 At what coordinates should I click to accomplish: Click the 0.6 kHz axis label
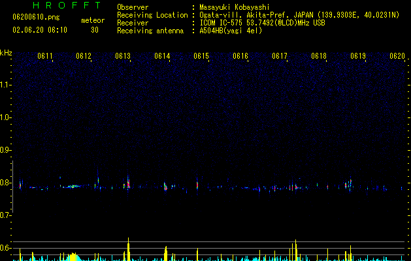pyautogui.click(x=6, y=248)
